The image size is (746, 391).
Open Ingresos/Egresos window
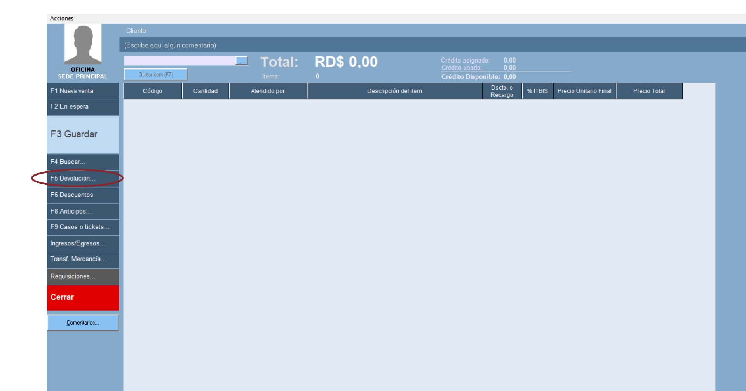coord(83,243)
